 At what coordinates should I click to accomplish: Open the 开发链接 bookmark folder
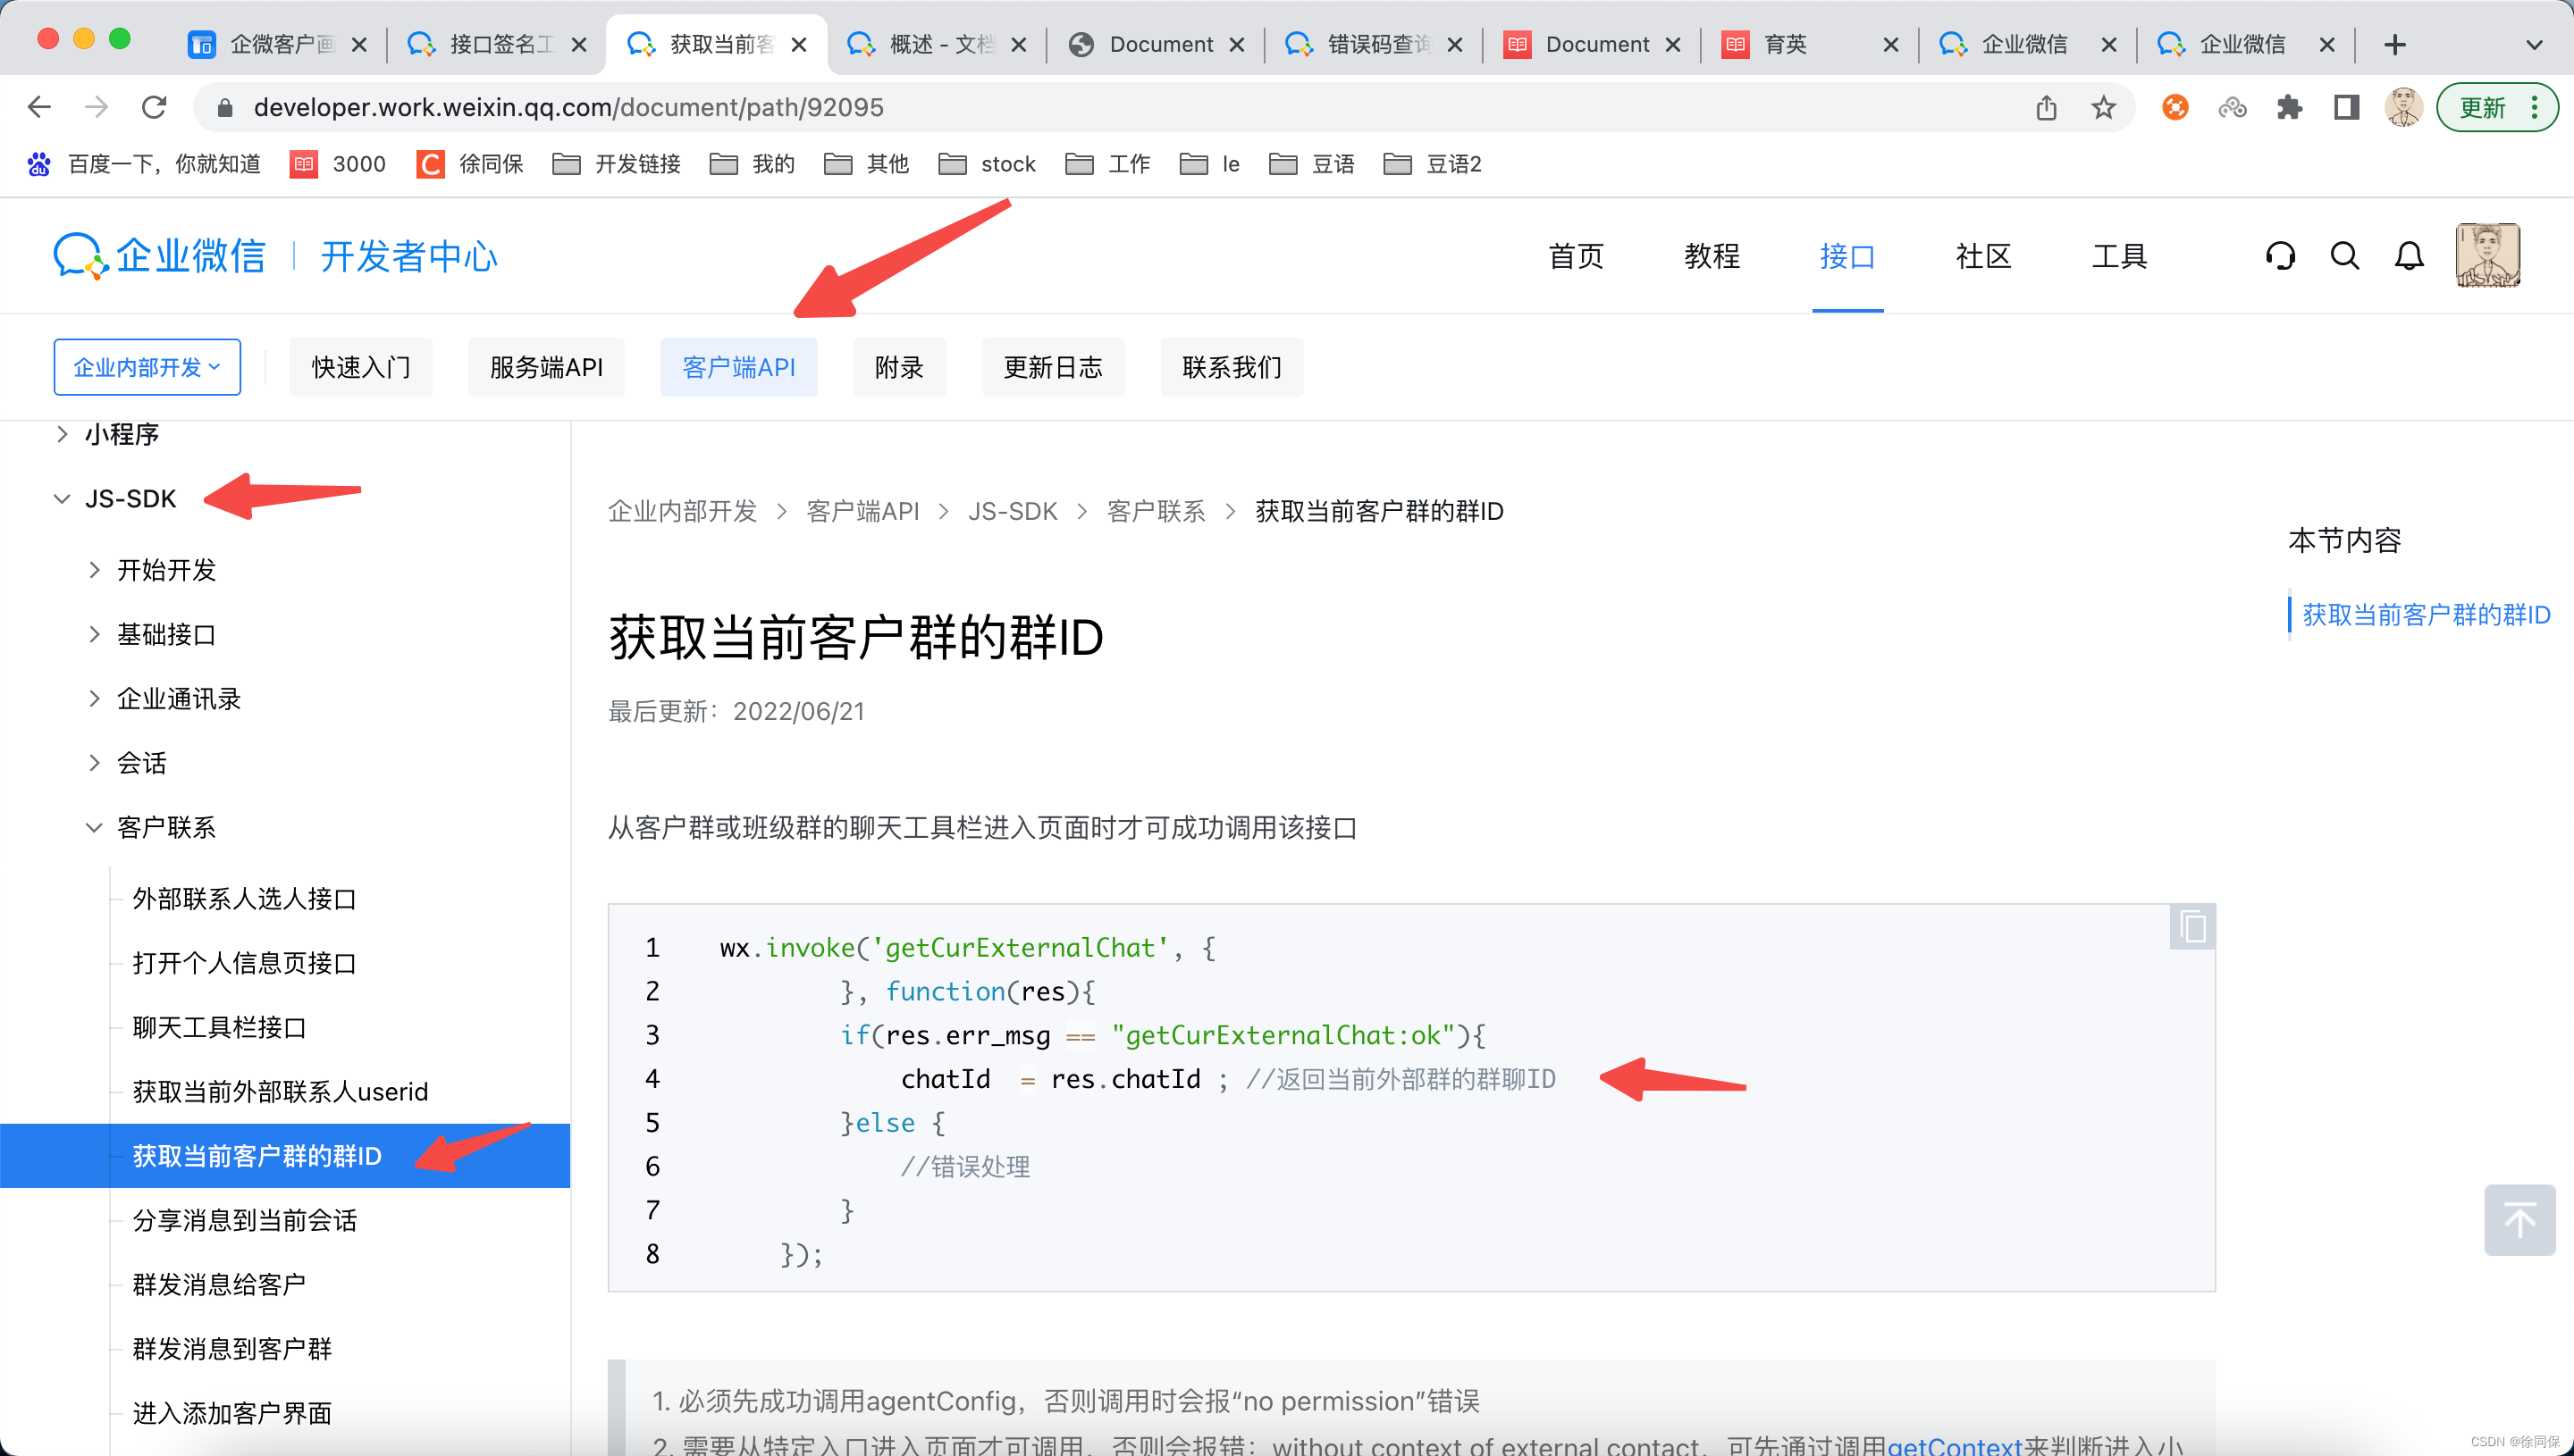[x=616, y=164]
